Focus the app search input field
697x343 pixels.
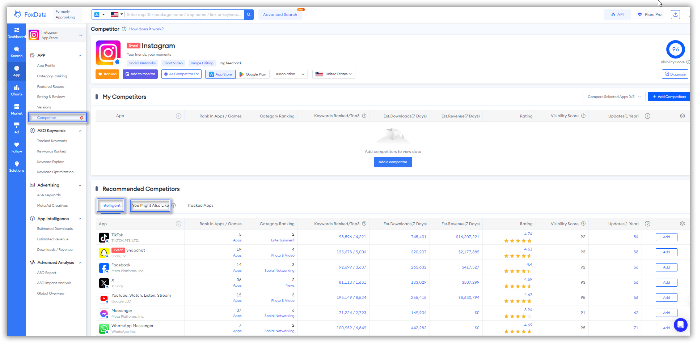tap(184, 14)
